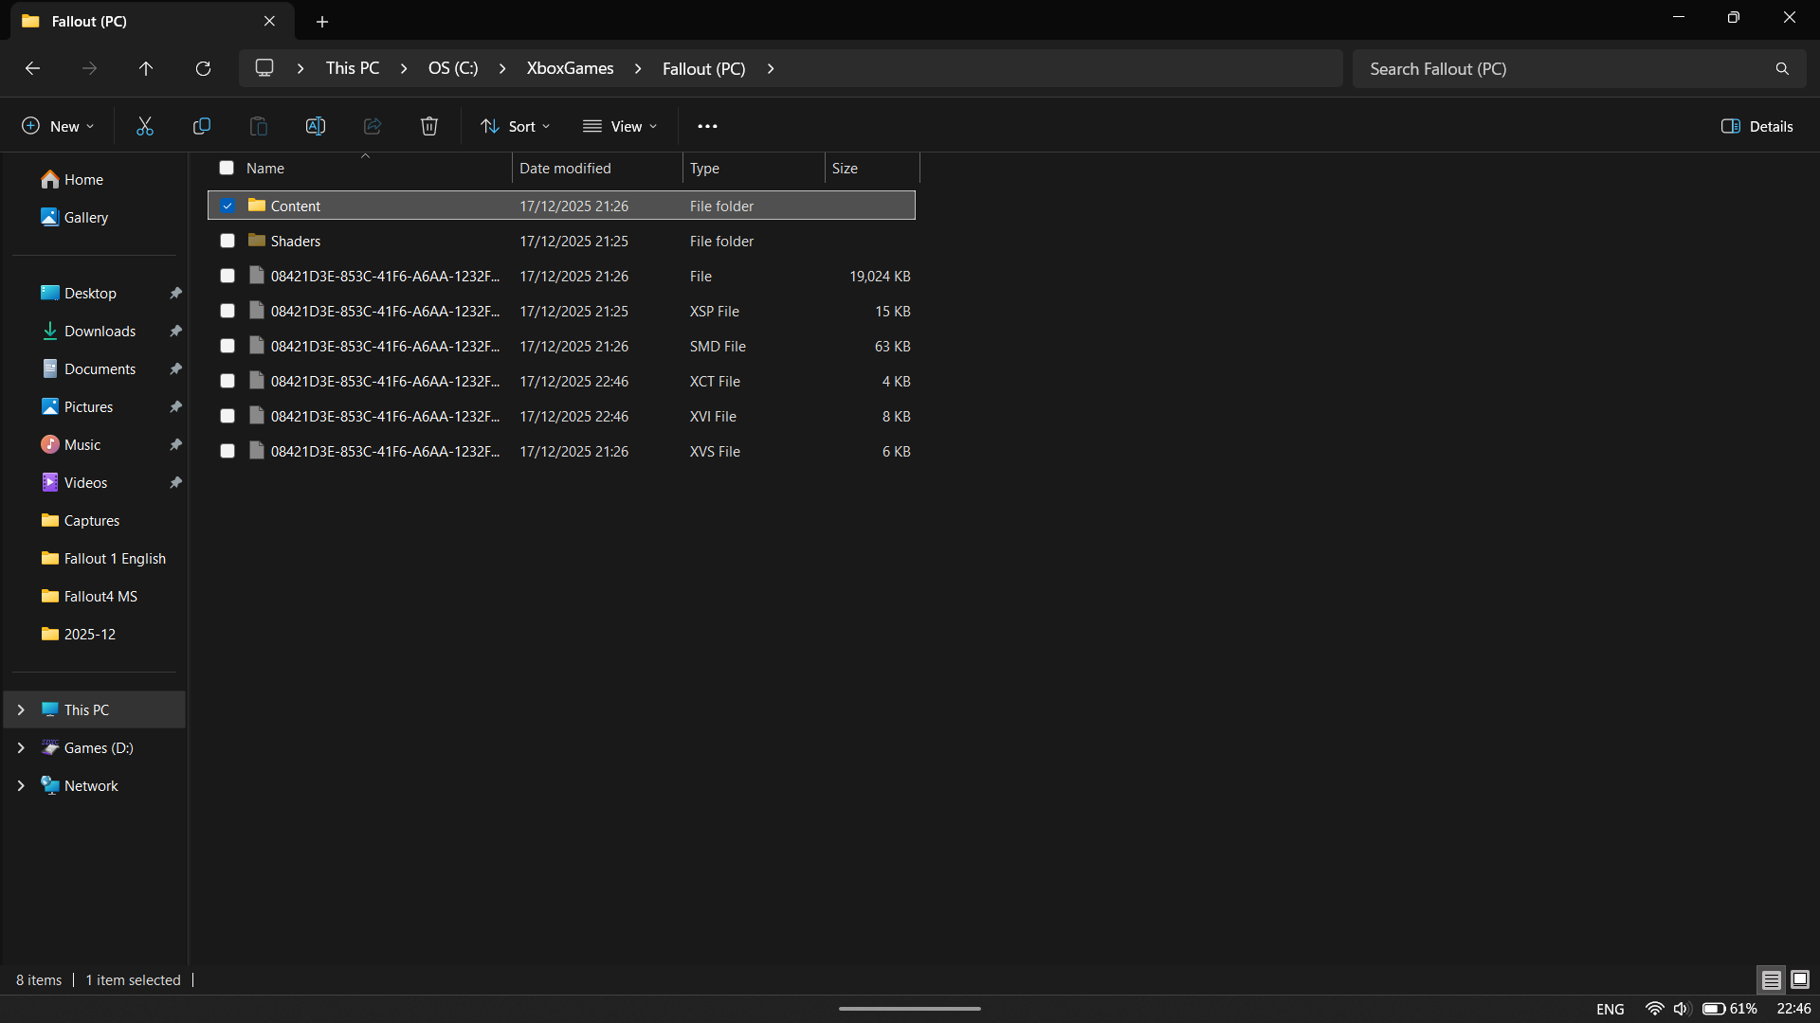The image size is (1820, 1023).
Task: Delete the selected Content folder
Action: (x=428, y=125)
